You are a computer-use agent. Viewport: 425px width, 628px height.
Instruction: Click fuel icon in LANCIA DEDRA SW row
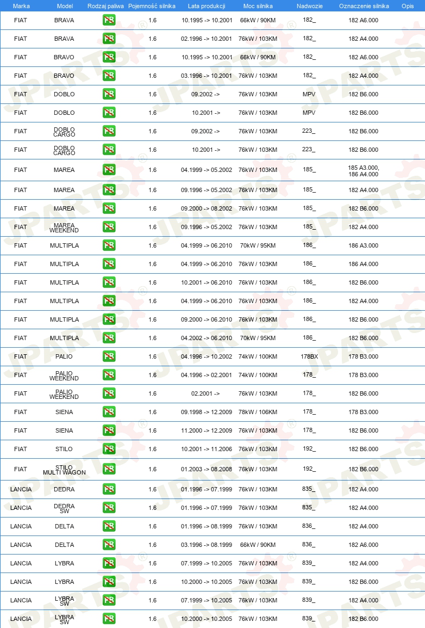coord(109,507)
